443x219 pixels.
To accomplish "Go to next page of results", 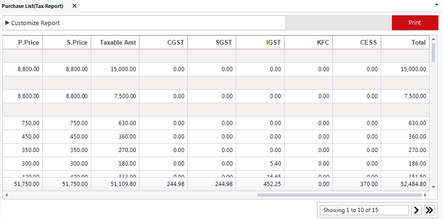I will [416, 210].
